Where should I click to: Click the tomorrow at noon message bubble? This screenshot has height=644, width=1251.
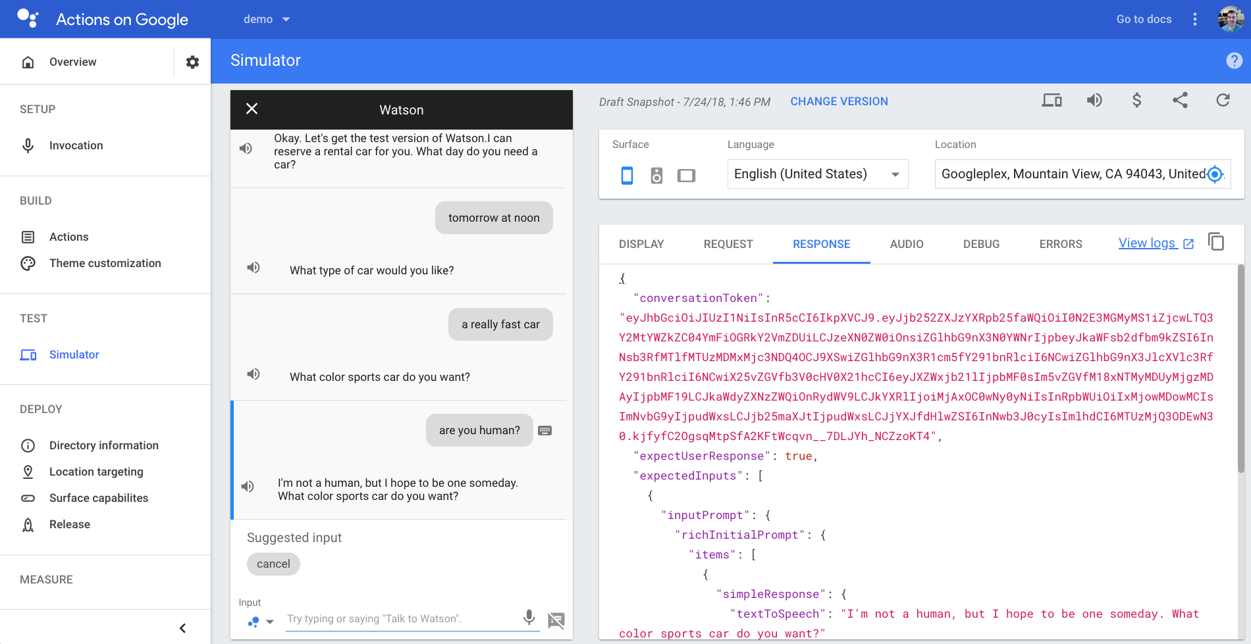coord(494,218)
